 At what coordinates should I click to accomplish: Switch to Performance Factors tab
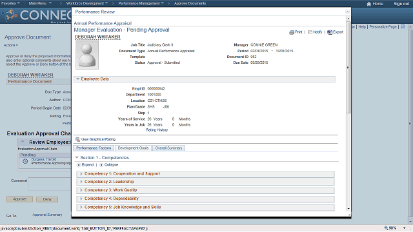(94, 148)
